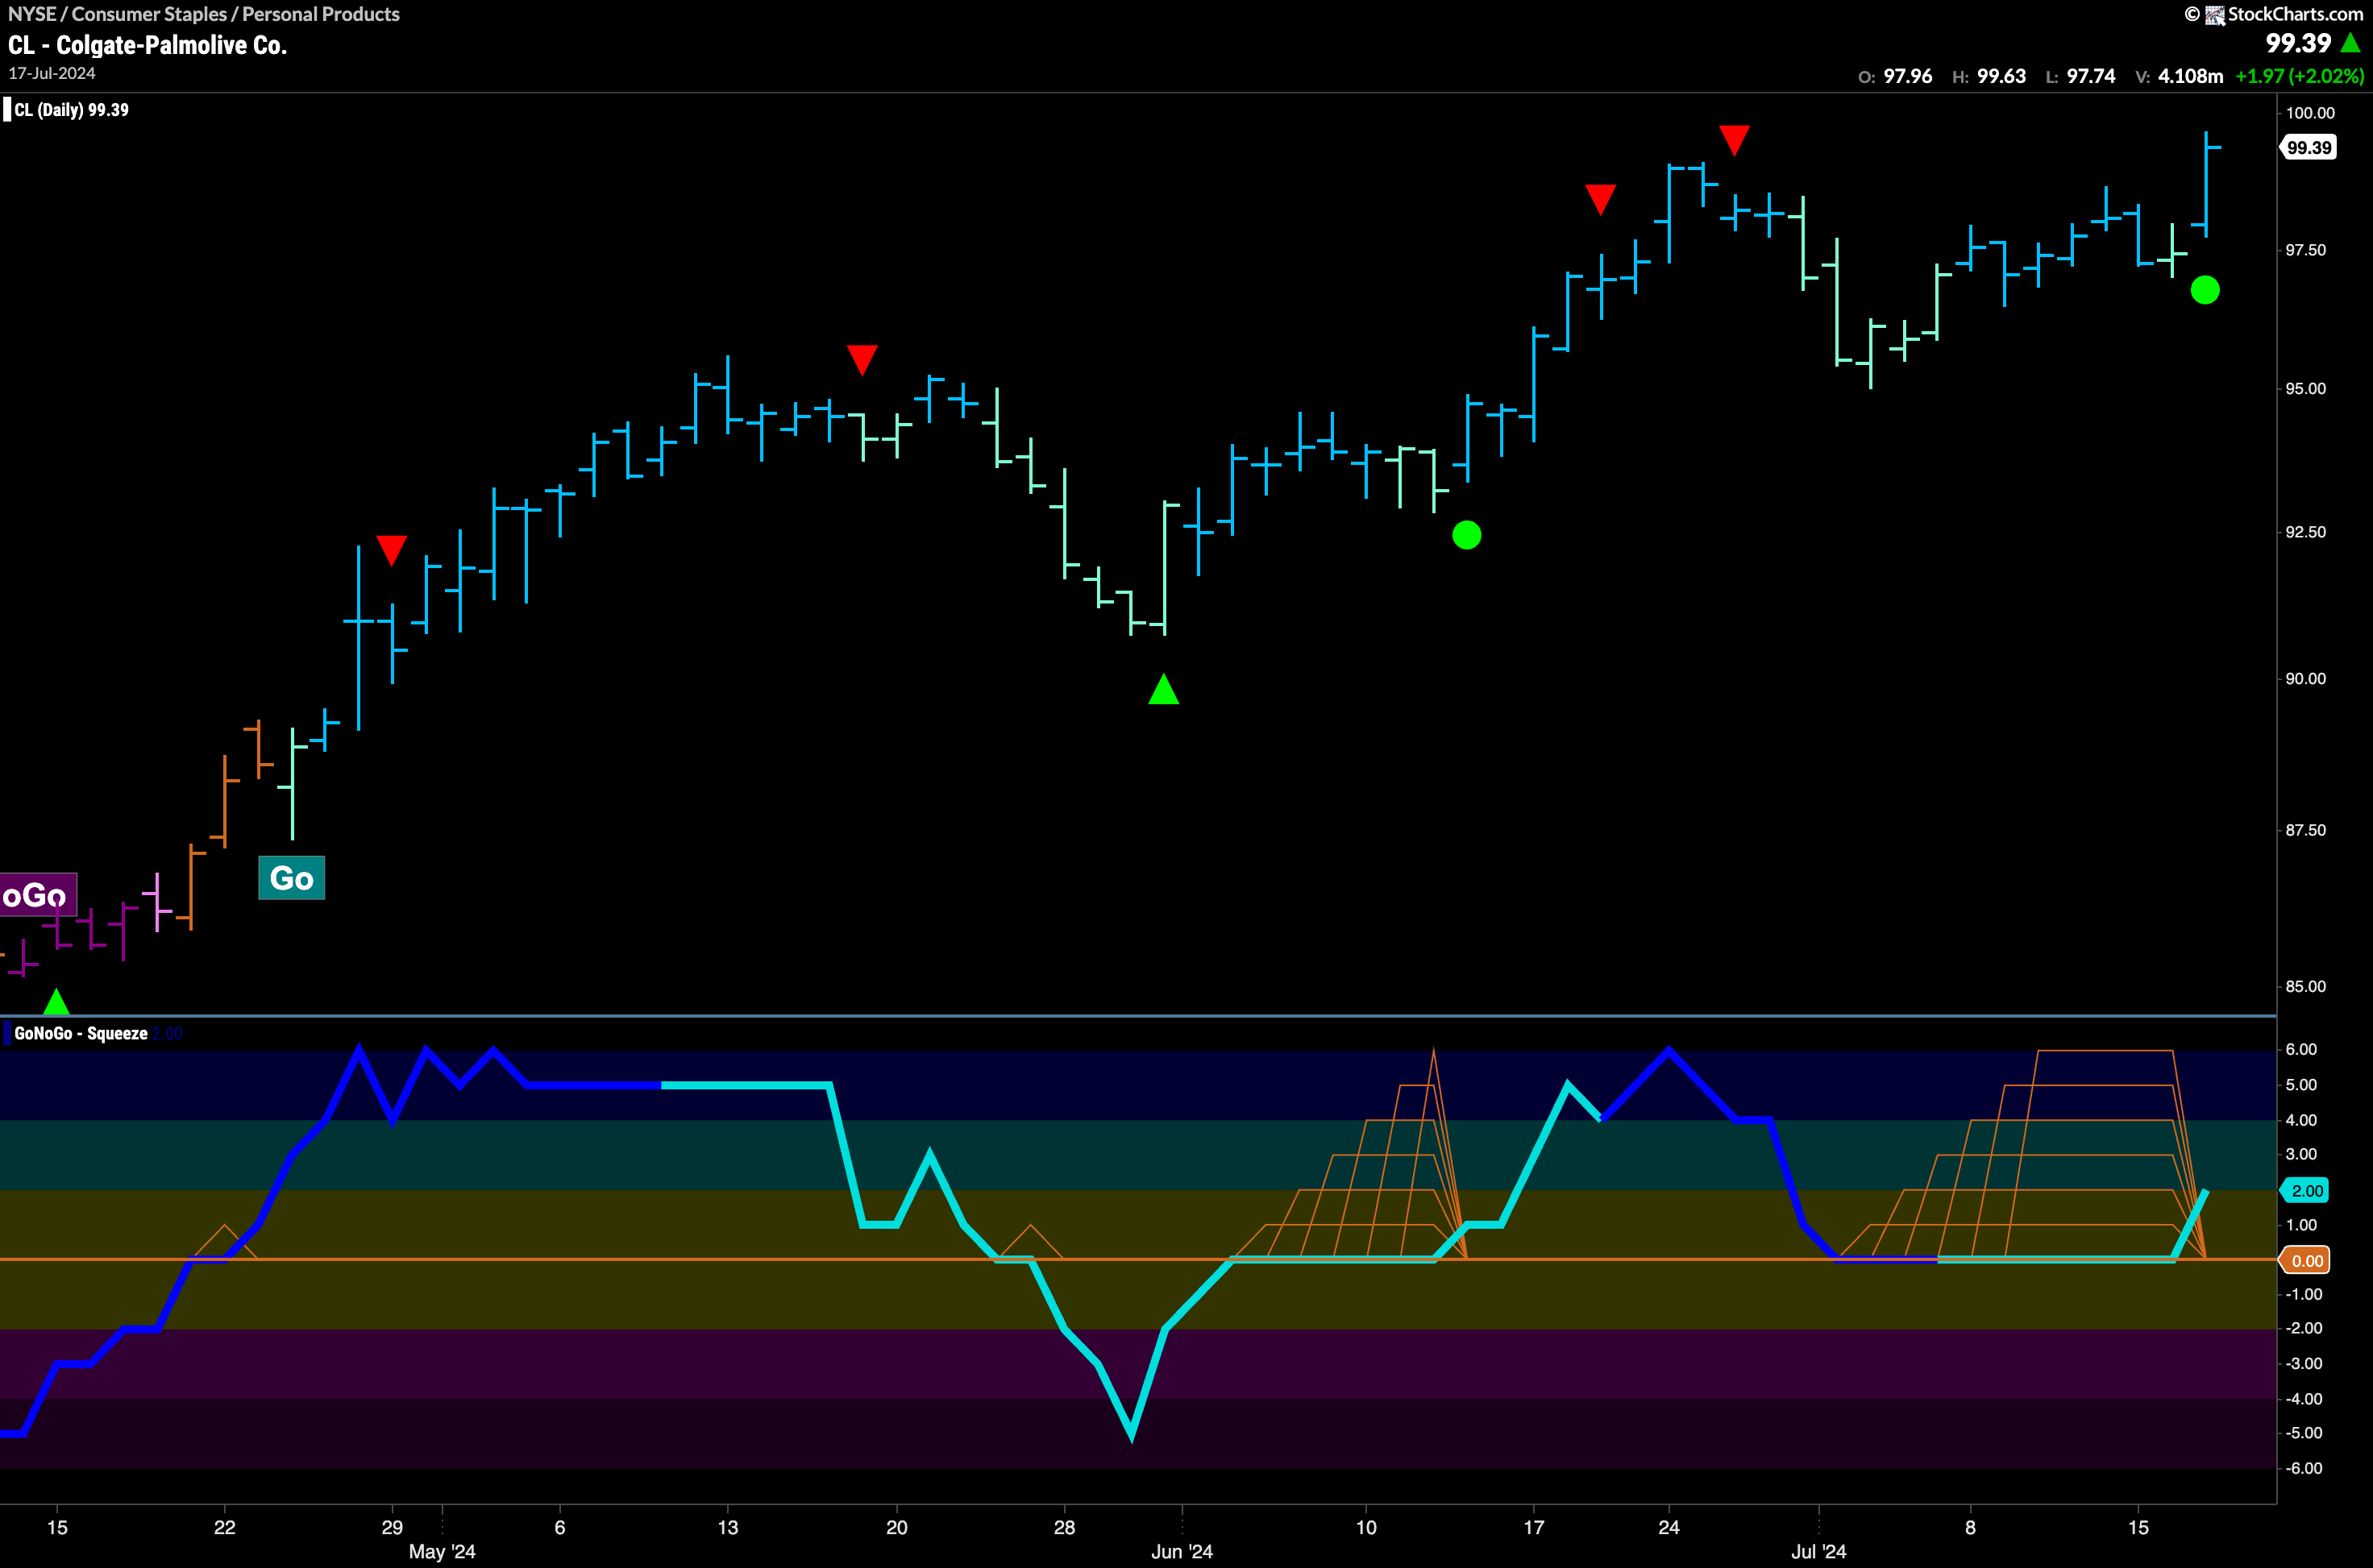This screenshot has width=2373, height=1568.
Task: Click the latest price bar at 99.39
Action: point(2206,184)
